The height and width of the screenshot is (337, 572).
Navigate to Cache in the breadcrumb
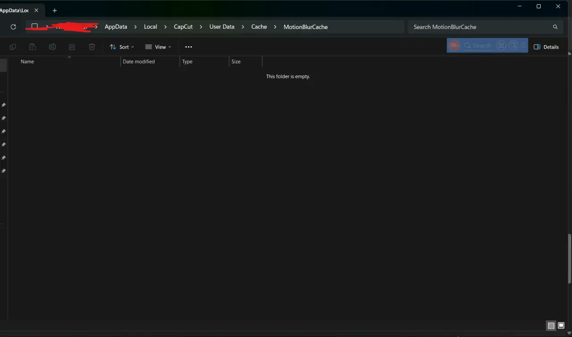(259, 27)
